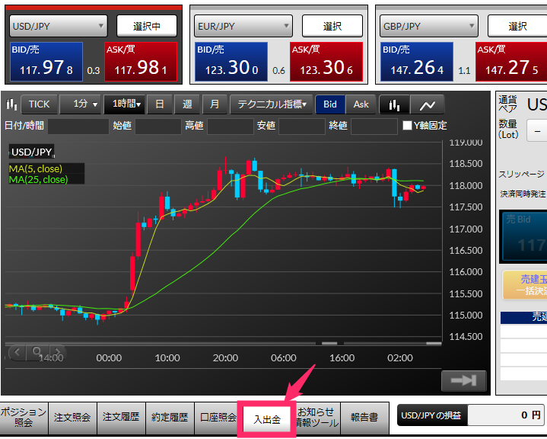Open the 注文履歴 tab
This screenshot has width=547, height=439.
(x=121, y=418)
